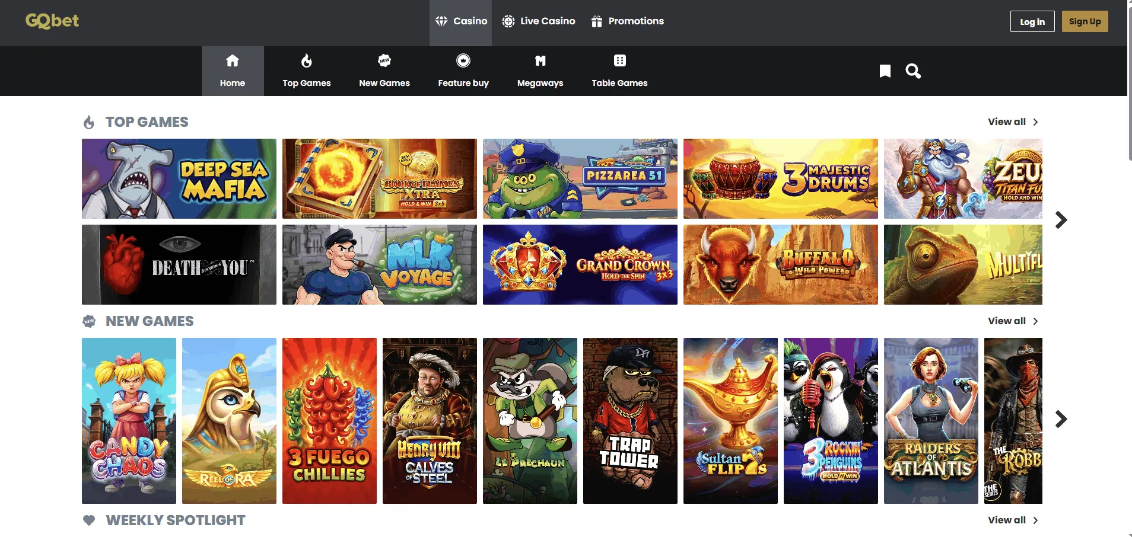View all Top Games
The height and width of the screenshot is (537, 1132).
1013,122
